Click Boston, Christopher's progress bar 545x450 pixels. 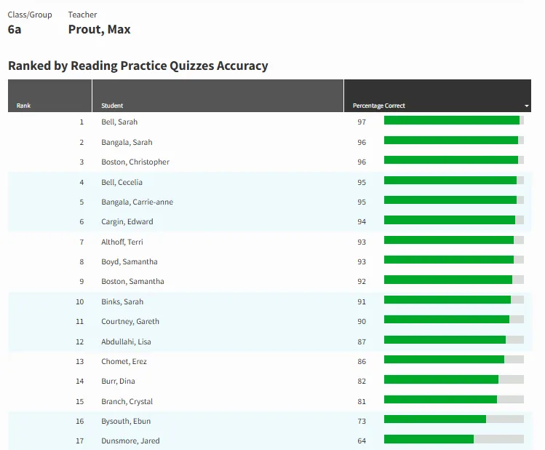tap(453, 160)
